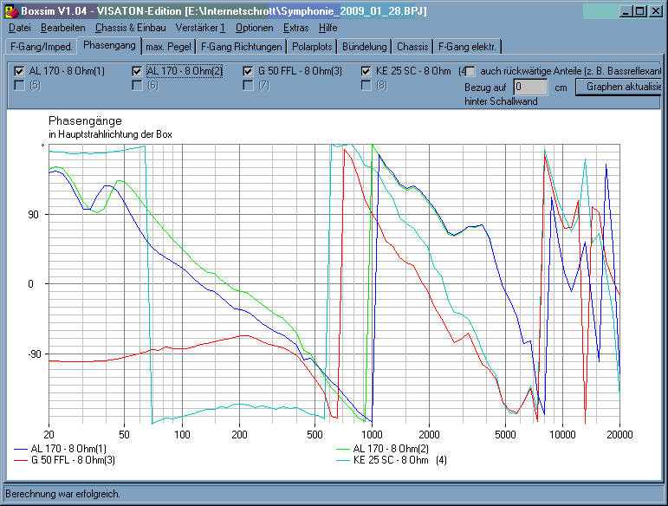Disable the KE 25 SC - 8 Ohm checkbox
Screen dimensions: 668x506
pos(366,71)
